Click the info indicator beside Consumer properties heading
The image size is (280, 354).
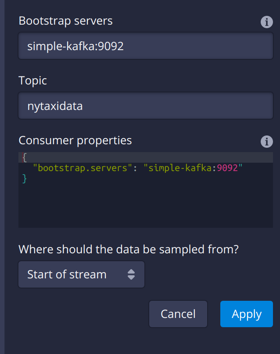[267, 142]
